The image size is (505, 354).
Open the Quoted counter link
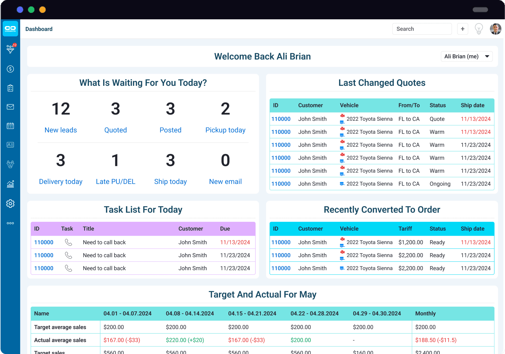tap(116, 130)
